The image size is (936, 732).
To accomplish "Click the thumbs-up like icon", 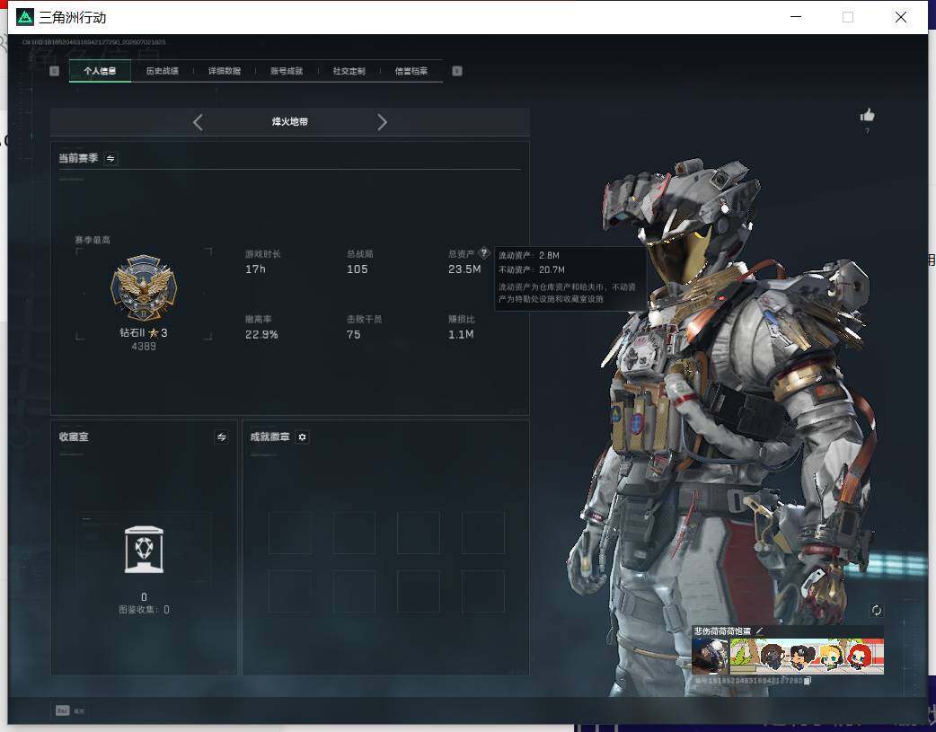I will 868,115.
